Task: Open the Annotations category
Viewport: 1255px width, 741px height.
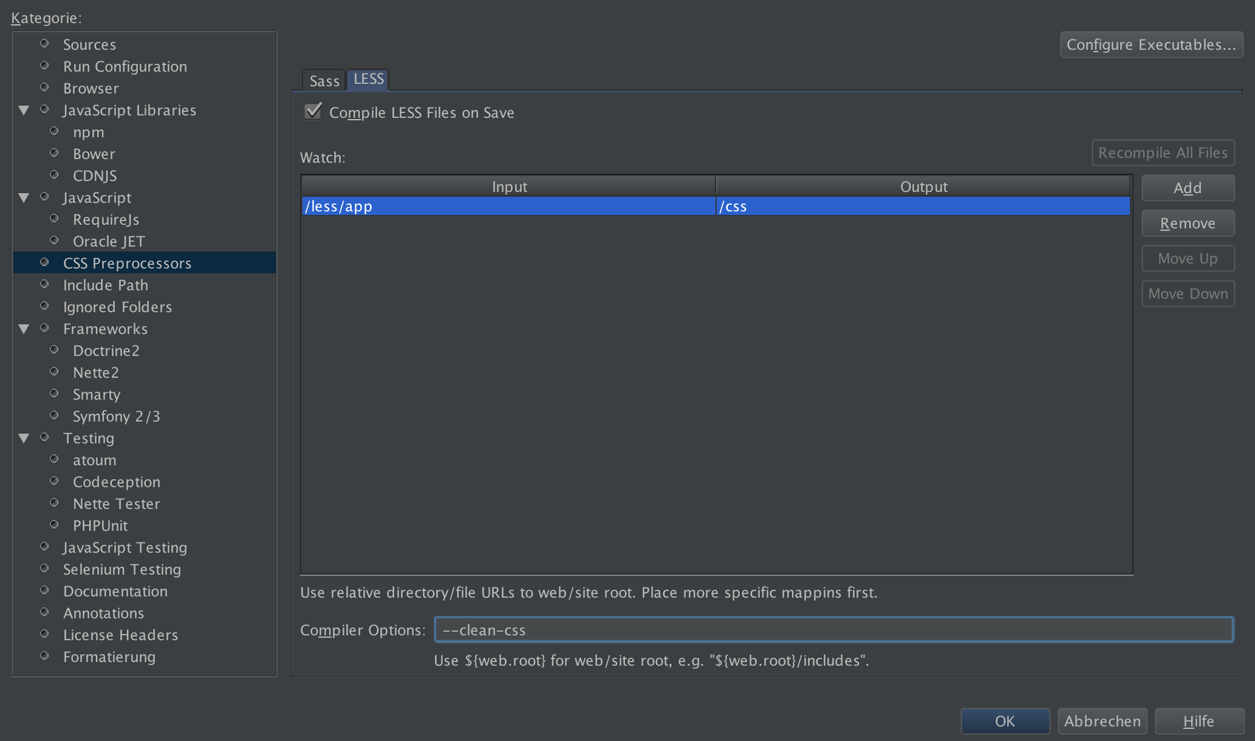Action: click(104, 613)
